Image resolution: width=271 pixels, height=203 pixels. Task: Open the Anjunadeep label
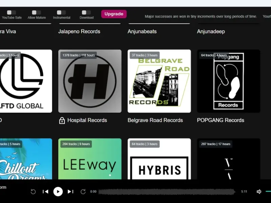coord(211,31)
